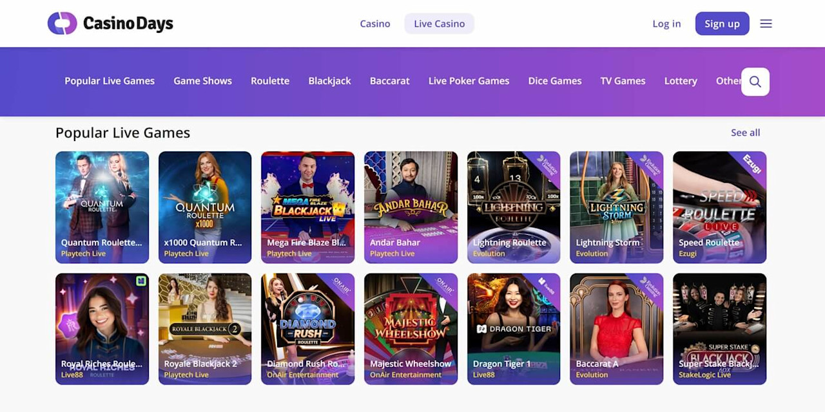Click Live88 text under Dragon Tiger 1
Viewport: 825px width, 412px height.
pyautogui.click(x=483, y=375)
